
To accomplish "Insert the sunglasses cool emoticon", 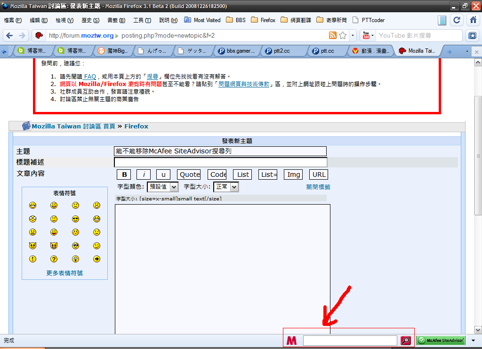I will tap(75, 219).
